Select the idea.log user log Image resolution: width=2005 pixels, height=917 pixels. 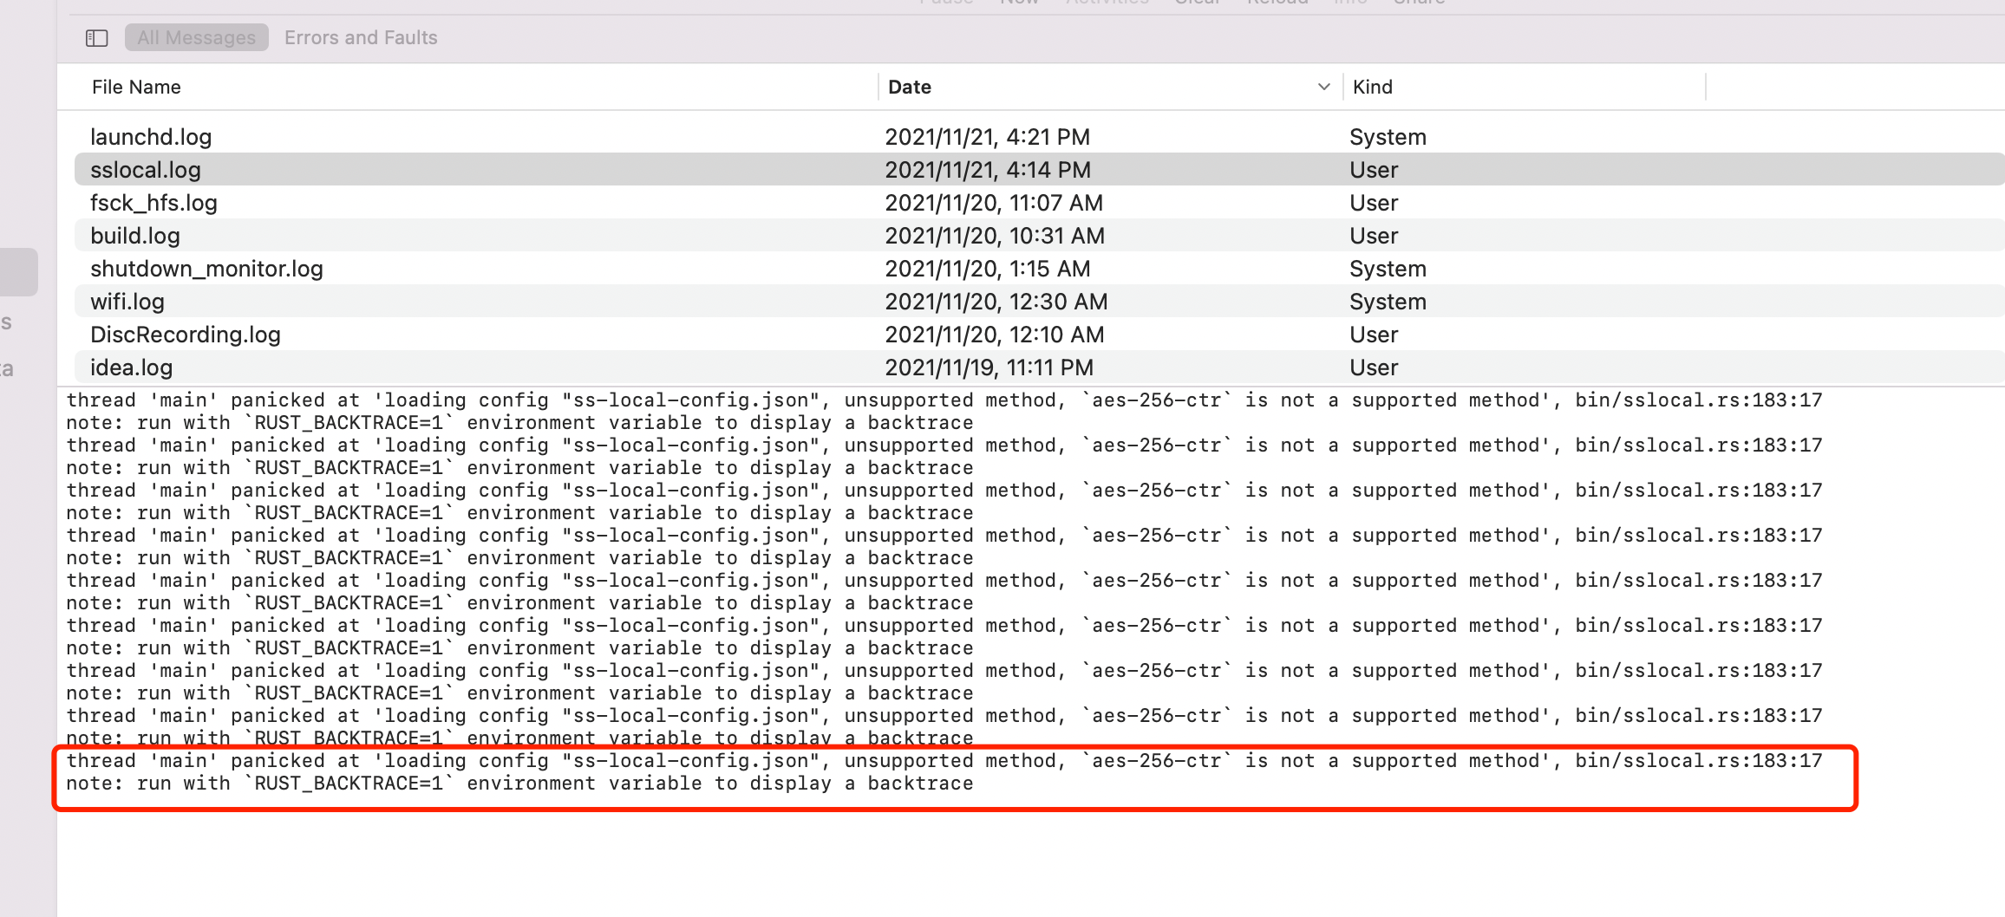point(131,367)
